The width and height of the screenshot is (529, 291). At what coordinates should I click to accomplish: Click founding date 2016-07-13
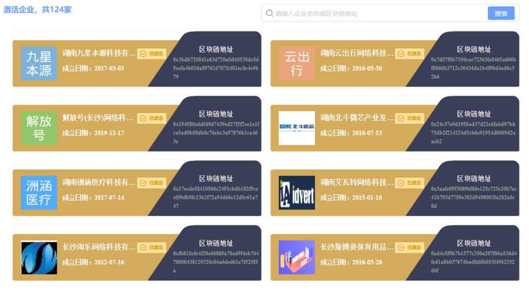[x=367, y=133]
